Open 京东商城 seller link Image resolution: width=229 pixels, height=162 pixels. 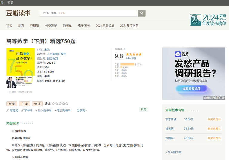(171, 119)
